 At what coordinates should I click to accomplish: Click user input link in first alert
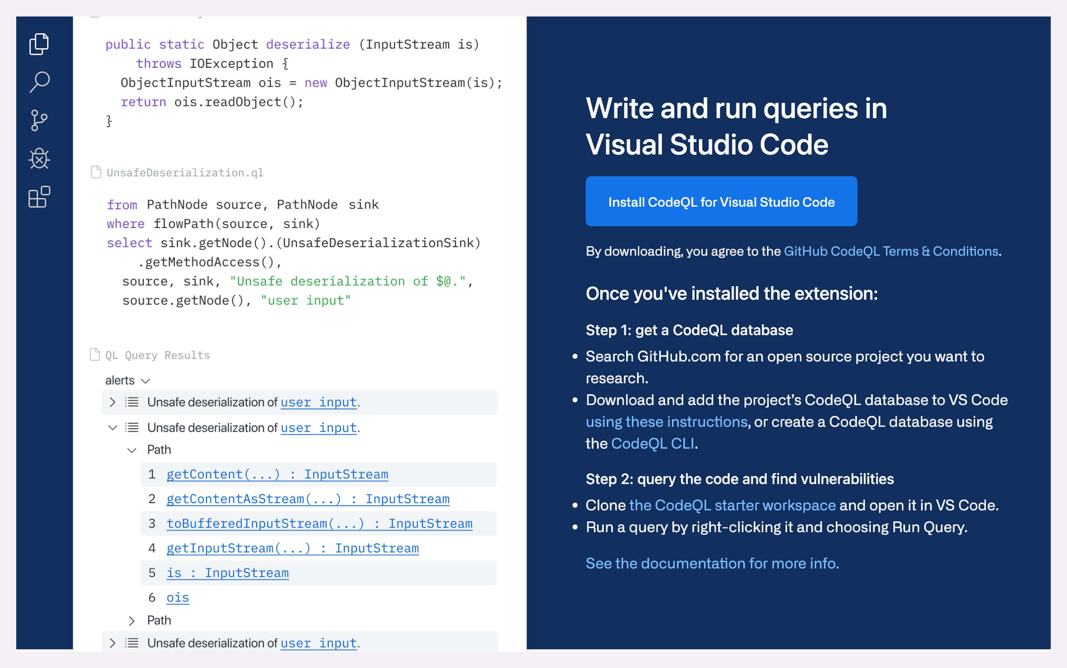click(319, 402)
